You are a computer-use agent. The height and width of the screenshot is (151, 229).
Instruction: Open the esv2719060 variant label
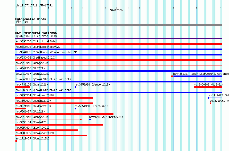219,101
